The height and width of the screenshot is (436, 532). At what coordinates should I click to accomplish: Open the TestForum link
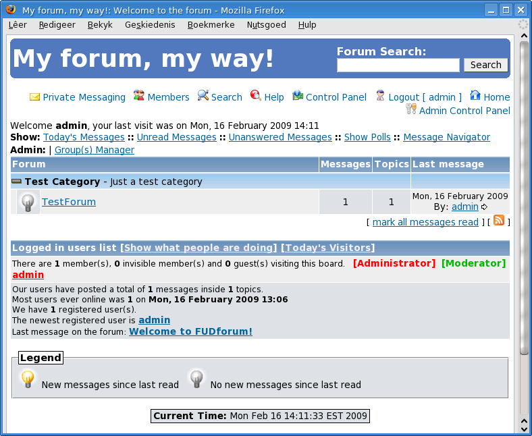[69, 202]
